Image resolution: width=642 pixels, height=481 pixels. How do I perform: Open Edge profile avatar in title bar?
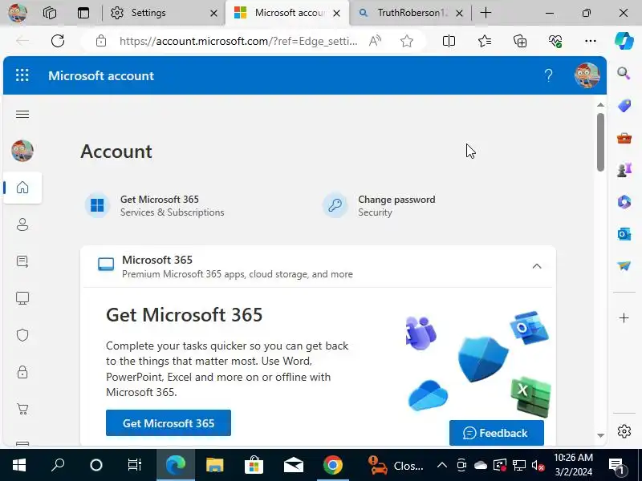point(17,13)
